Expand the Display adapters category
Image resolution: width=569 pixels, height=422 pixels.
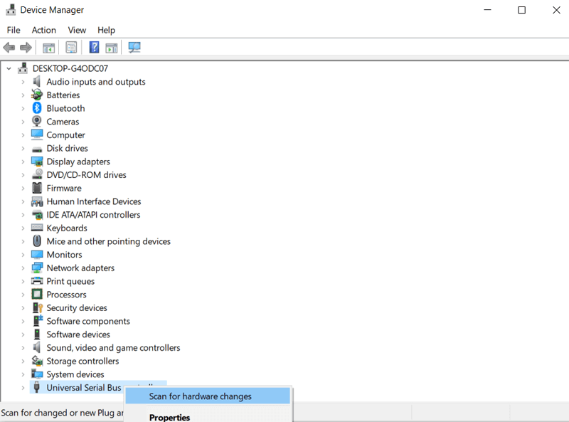pyautogui.click(x=23, y=162)
